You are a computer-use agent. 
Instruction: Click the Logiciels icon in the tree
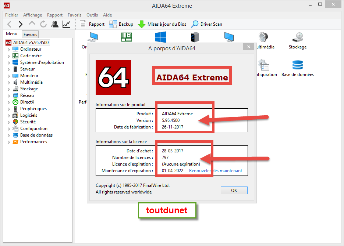pos(15,115)
